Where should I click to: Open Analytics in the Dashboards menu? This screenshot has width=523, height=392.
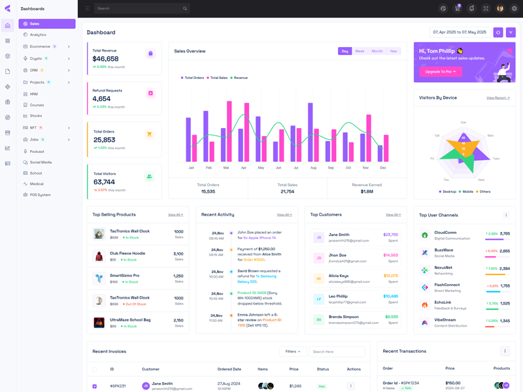point(38,35)
